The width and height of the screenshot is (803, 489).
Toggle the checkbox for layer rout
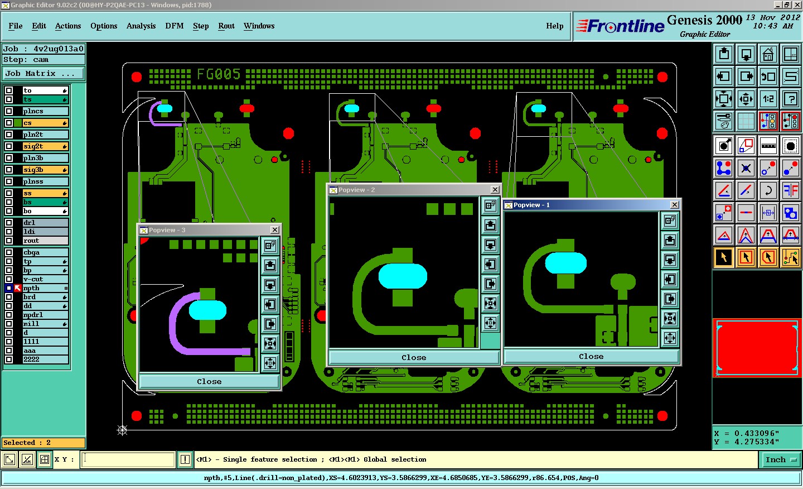[x=9, y=241]
